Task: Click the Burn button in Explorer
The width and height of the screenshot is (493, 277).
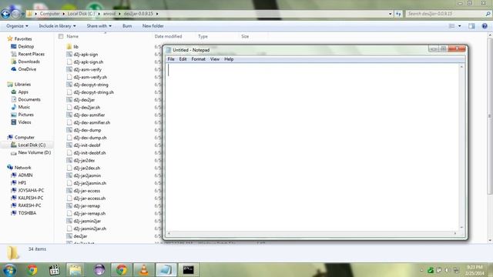Action: 127,25
